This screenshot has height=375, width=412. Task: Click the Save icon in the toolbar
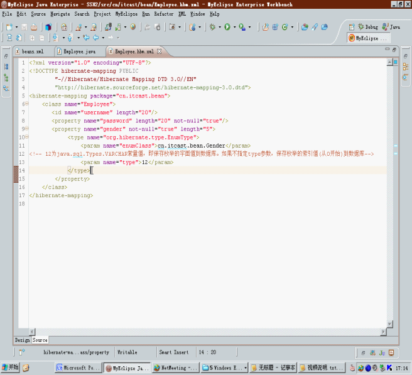click(x=24, y=28)
